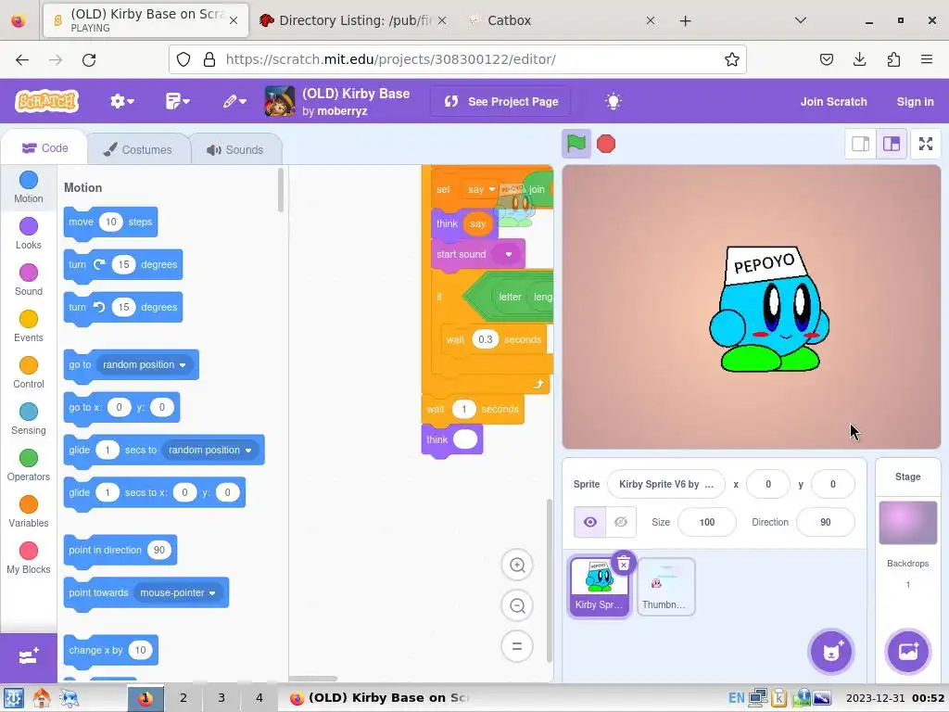Click the green flag to run project
This screenshot has height=712, width=949.
[576, 144]
